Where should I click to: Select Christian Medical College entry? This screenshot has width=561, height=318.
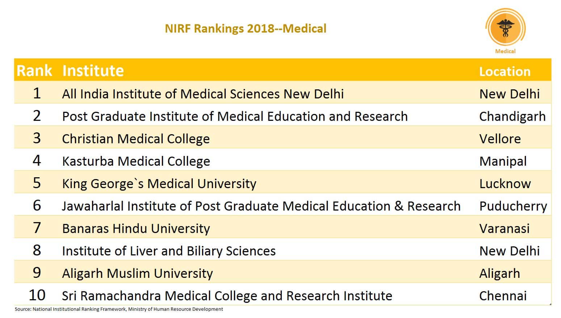[x=136, y=139]
